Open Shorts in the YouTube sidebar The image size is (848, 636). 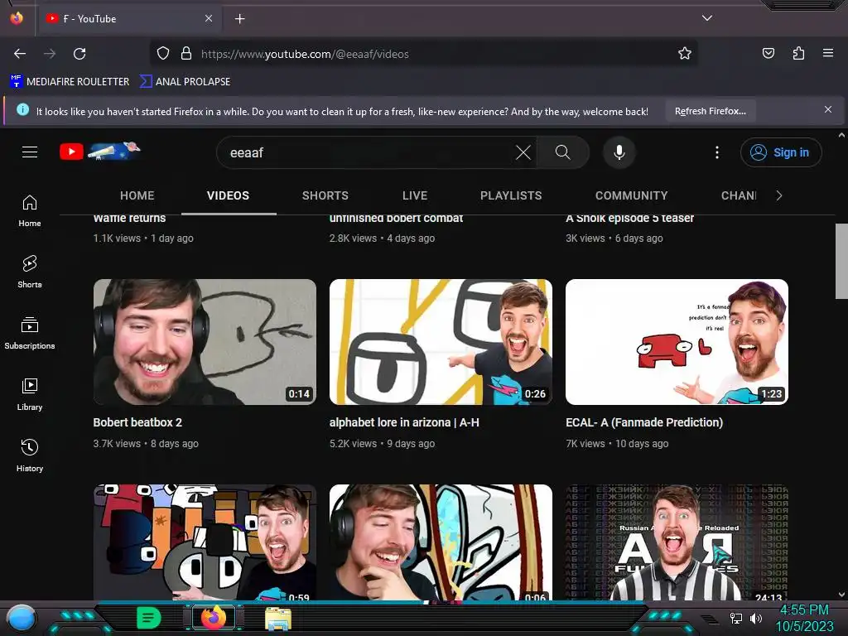pos(30,272)
